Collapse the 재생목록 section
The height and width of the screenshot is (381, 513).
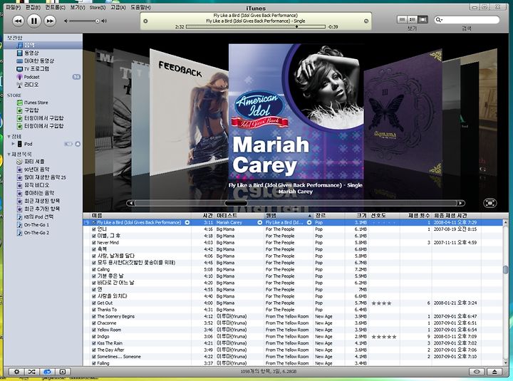tap(9, 154)
